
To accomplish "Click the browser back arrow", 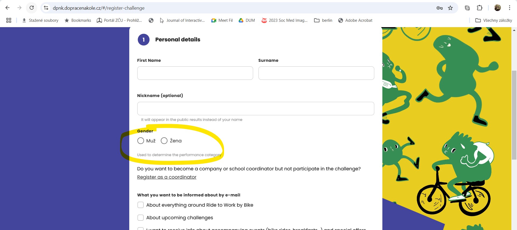I will pyautogui.click(x=8, y=8).
